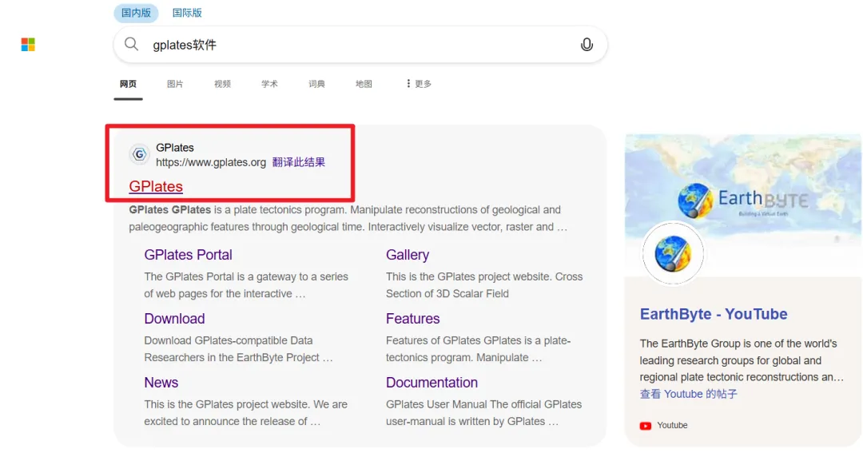The height and width of the screenshot is (461, 863).
Task: Click 翻译此结果 translate link
Action: pos(299,162)
